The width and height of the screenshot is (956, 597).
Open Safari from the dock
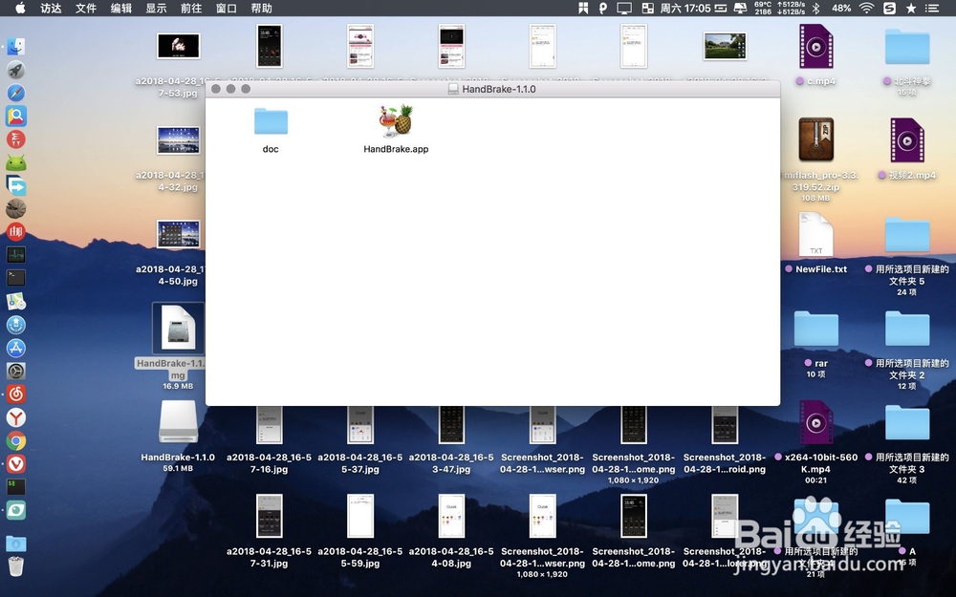pyautogui.click(x=16, y=92)
